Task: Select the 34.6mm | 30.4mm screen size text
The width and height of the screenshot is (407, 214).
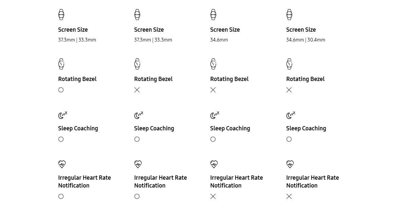Action: 306,40
